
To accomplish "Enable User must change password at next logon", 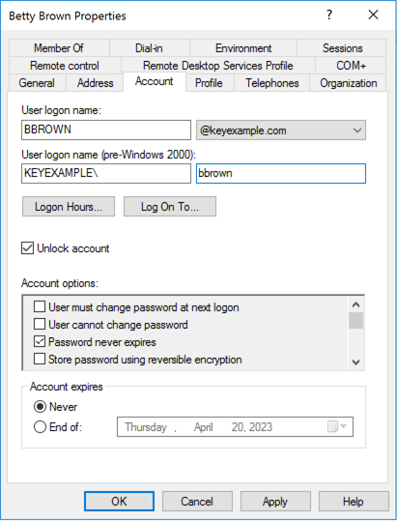I will (x=40, y=307).
